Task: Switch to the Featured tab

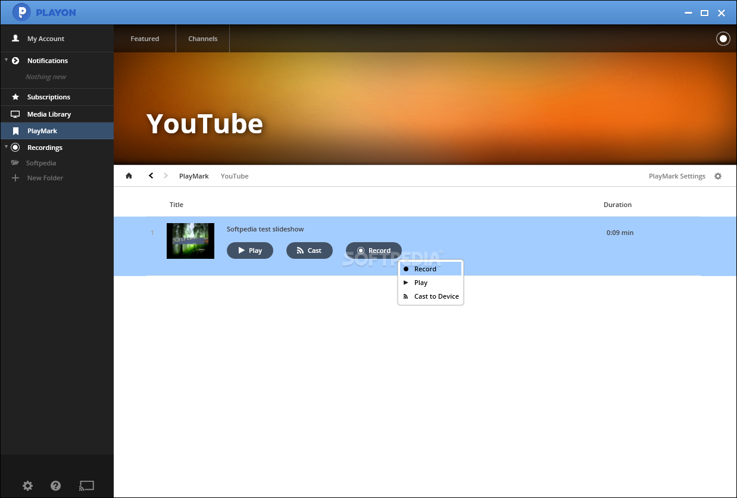Action: pos(145,39)
